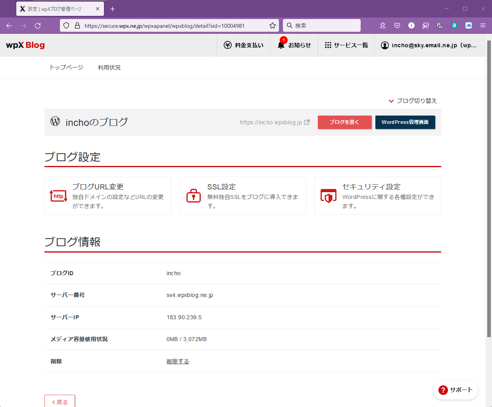The height and width of the screenshot is (407, 492).
Task: Click the ブログ設定 section heading
Action: point(73,157)
